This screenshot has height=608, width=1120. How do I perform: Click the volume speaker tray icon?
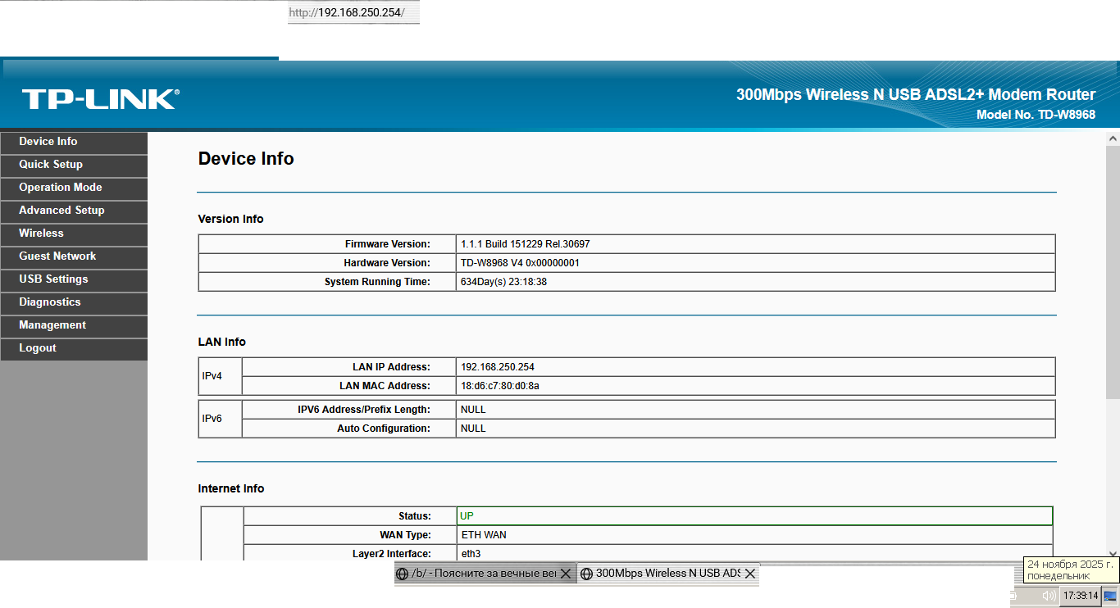click(x=1049, y=597)
